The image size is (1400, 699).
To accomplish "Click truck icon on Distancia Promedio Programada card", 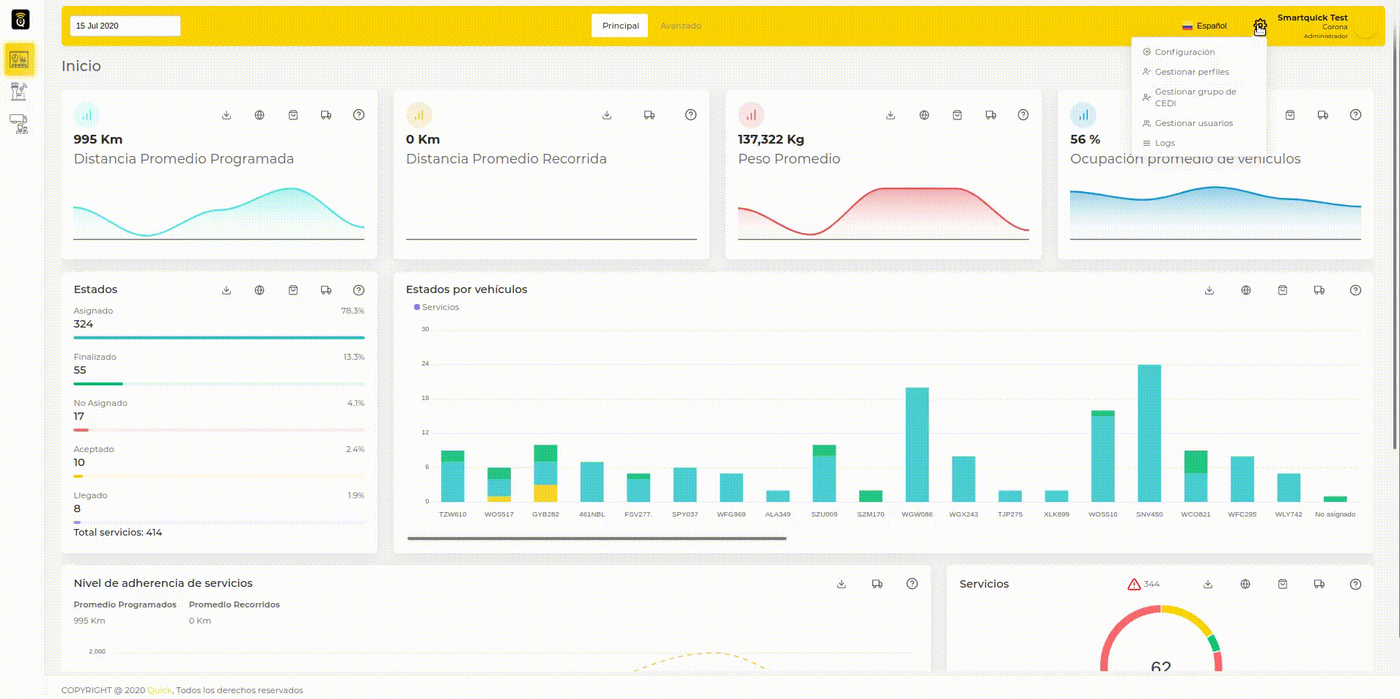I will pyautogui.click(x=326, y=115).
